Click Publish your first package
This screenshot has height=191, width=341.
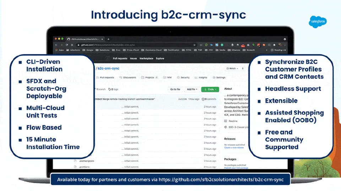(x=236, y=168)
